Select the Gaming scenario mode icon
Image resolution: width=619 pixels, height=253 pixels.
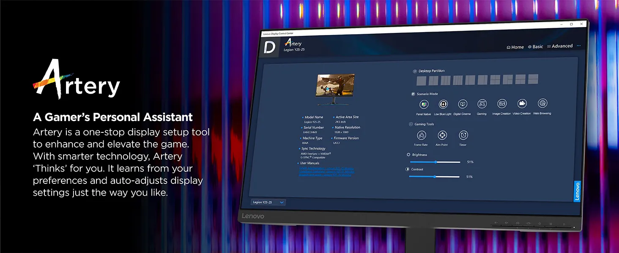pos(482,104)
